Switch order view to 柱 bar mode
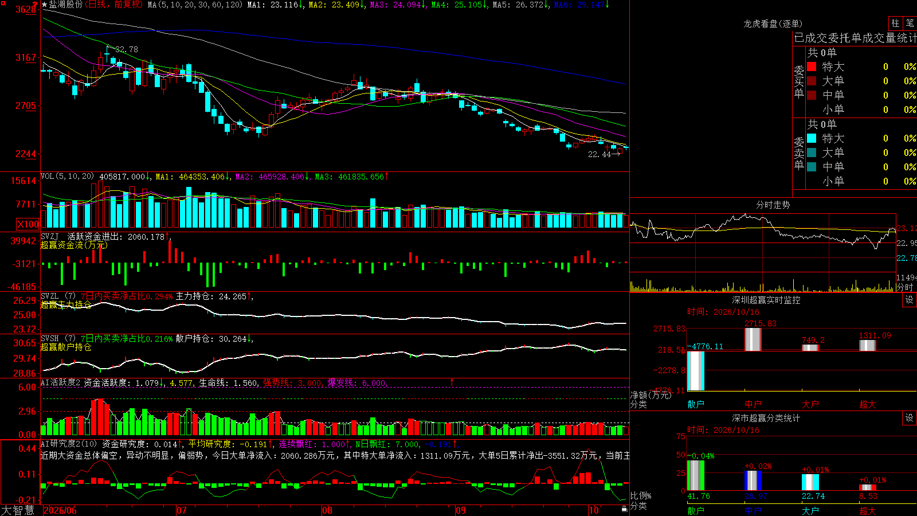 (x=895, y=24)
